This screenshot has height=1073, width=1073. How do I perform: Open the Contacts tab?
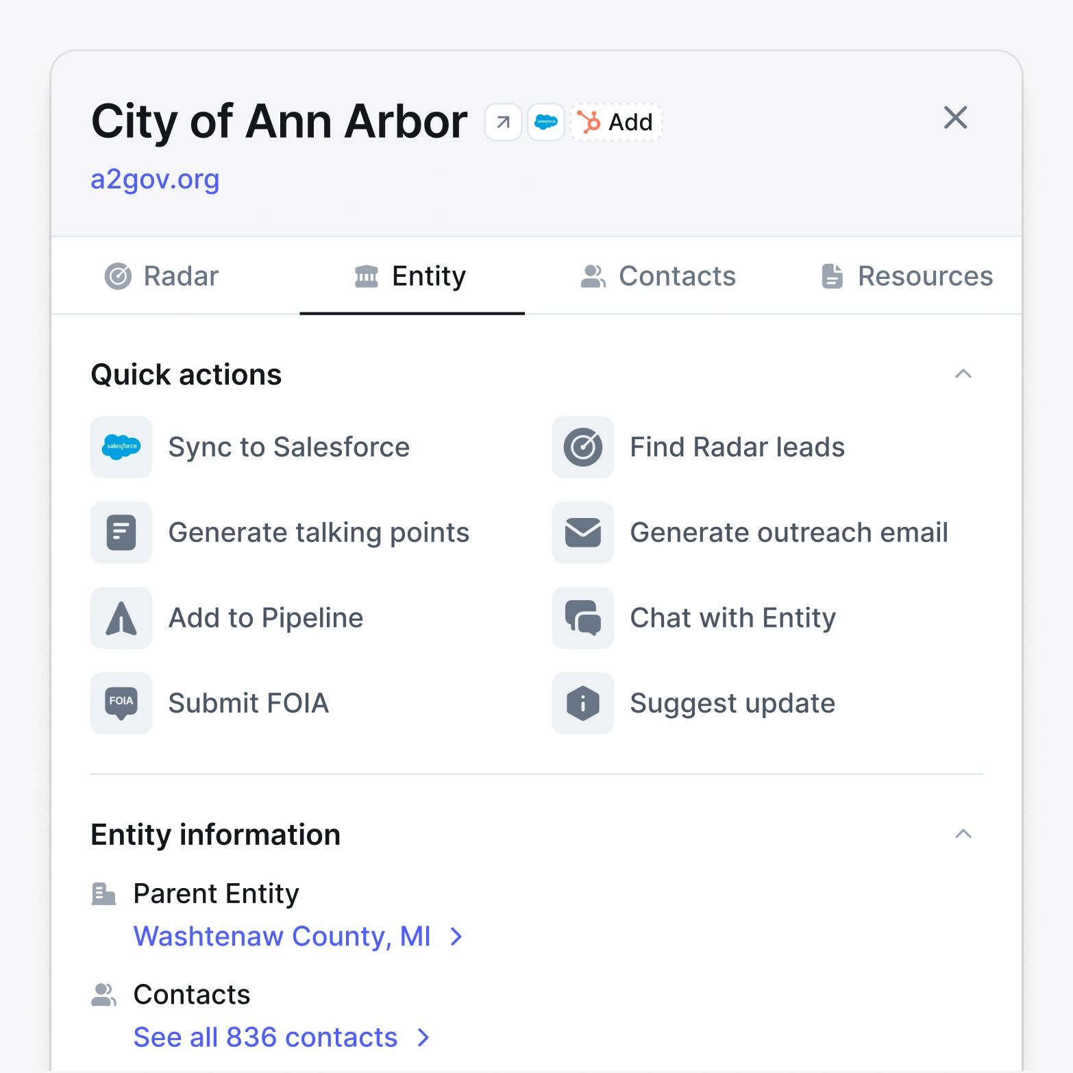coord(657,276)
